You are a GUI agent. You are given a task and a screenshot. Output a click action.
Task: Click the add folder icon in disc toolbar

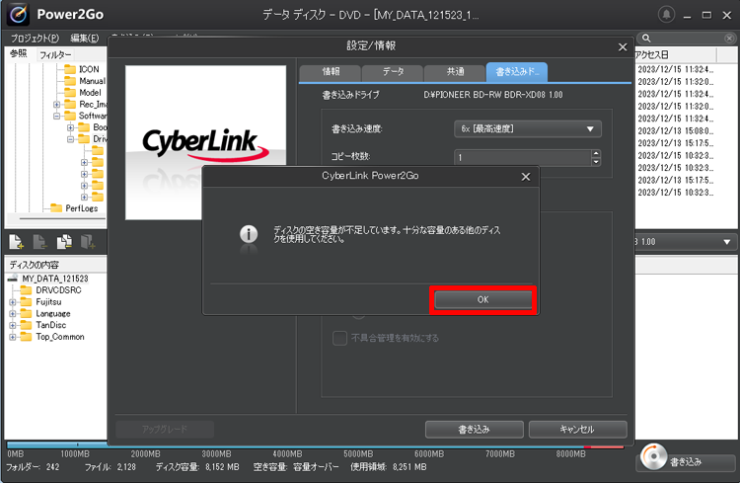[x=88, y=242]
